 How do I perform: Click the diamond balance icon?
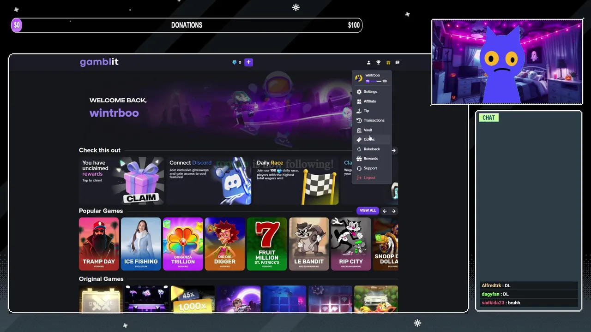coord(234,62)
